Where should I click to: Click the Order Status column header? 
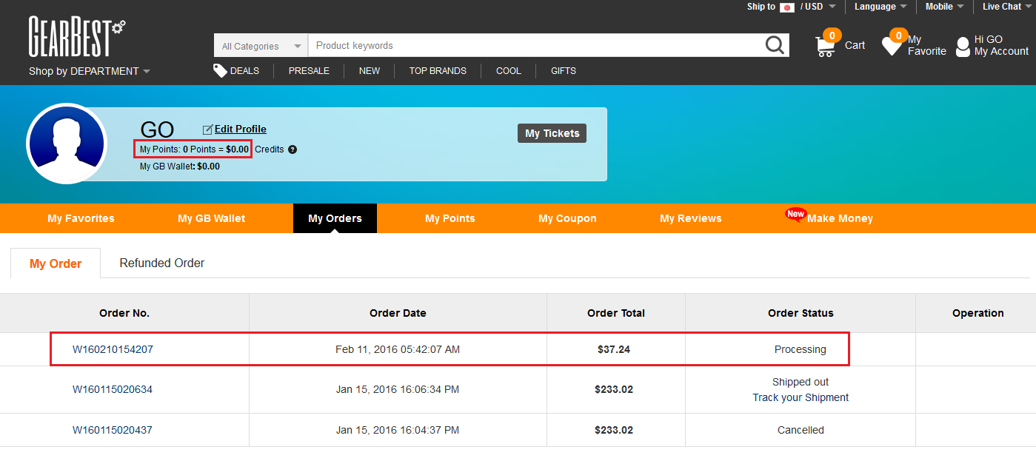point(801,313)
